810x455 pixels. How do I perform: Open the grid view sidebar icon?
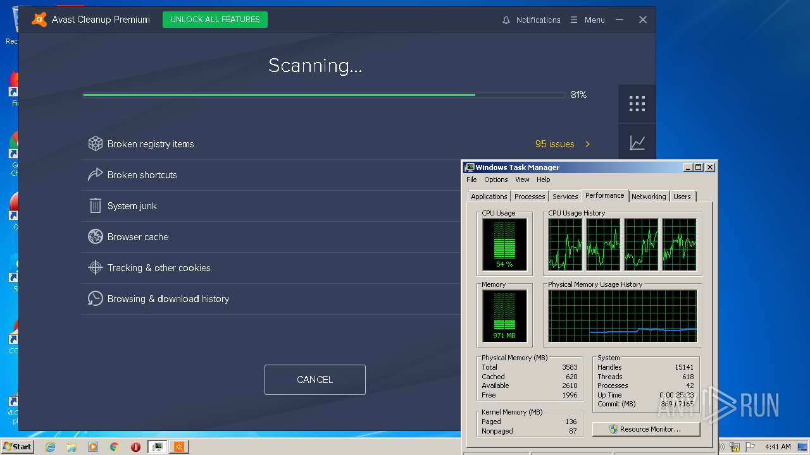tap(637, 104)
